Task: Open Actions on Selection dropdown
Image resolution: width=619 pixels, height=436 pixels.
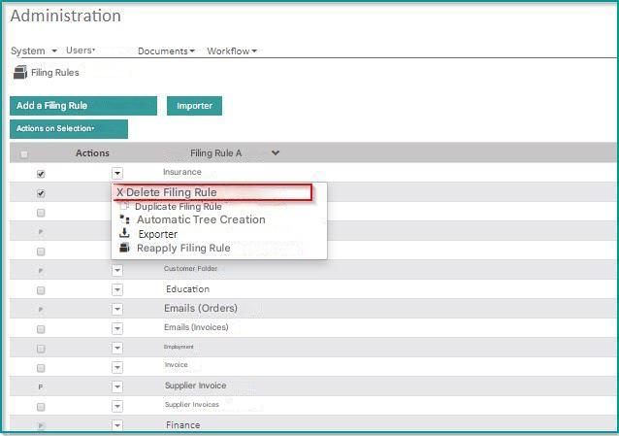Action: click(69, 129)
